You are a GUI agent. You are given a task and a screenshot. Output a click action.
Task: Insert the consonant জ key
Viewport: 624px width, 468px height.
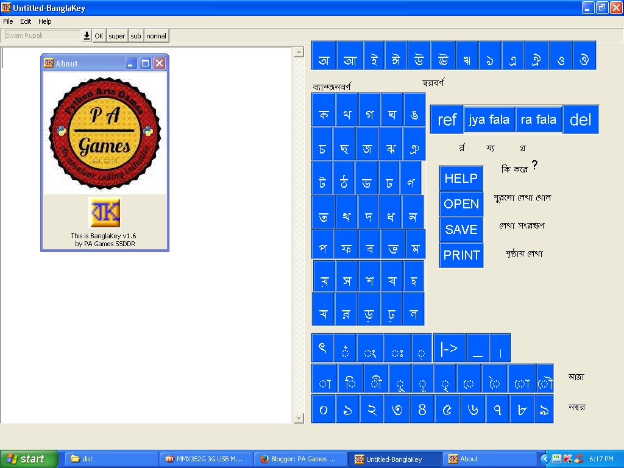(x=367, y=144)
